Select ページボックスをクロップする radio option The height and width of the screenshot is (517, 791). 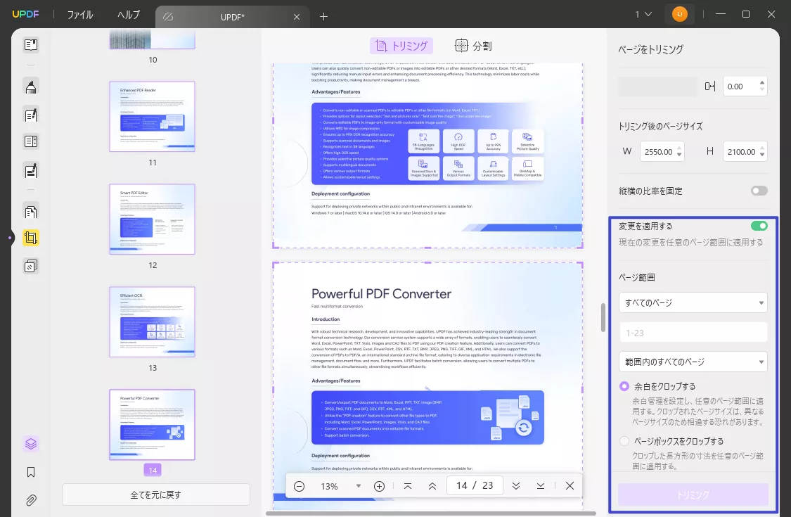(x=624, y=441)
